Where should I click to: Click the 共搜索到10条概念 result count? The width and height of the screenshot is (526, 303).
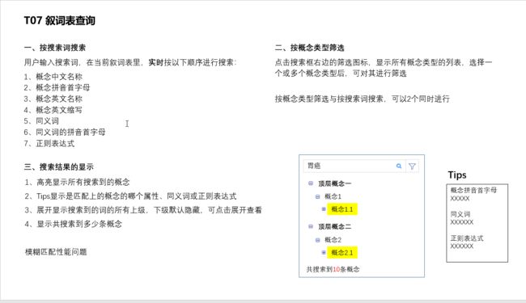coord(333,269)
